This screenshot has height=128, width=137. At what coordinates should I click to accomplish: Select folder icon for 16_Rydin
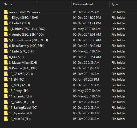coord(6,102)
